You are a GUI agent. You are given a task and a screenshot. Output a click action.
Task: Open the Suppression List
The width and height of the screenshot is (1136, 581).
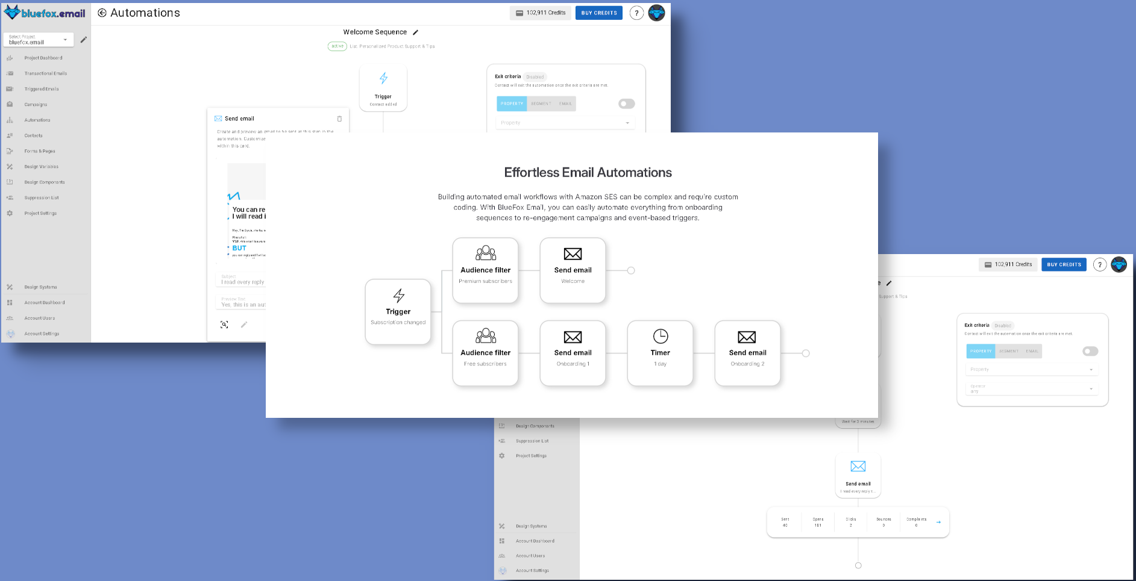41,197
